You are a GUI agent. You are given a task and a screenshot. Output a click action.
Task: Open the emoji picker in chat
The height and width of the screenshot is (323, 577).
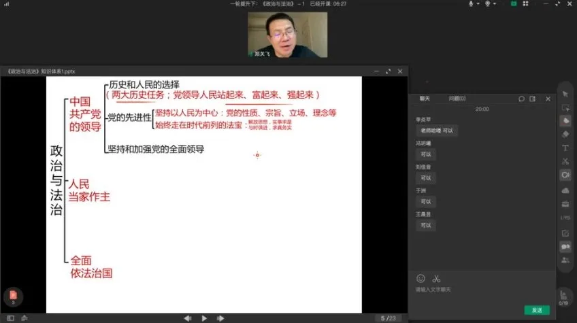click(421, 278)
